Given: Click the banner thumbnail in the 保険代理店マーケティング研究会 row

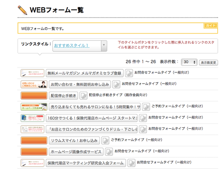Looking at the screenshot, I should (32, 163).
